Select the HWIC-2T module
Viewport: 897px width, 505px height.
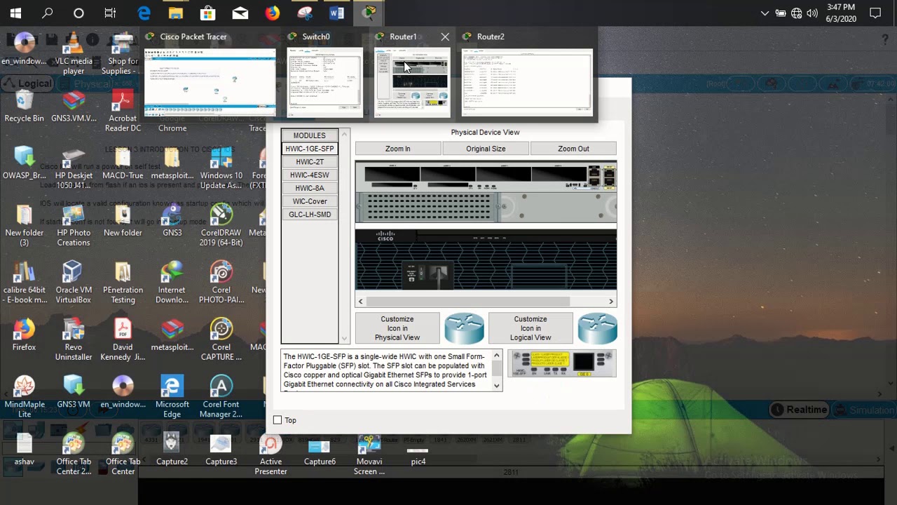[310, 162]
